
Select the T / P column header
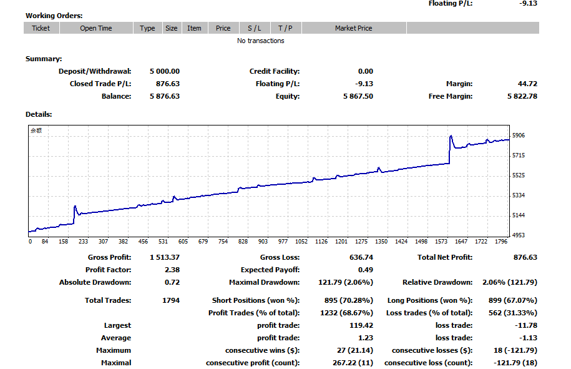pyautogui.click(x=285, y=28)
